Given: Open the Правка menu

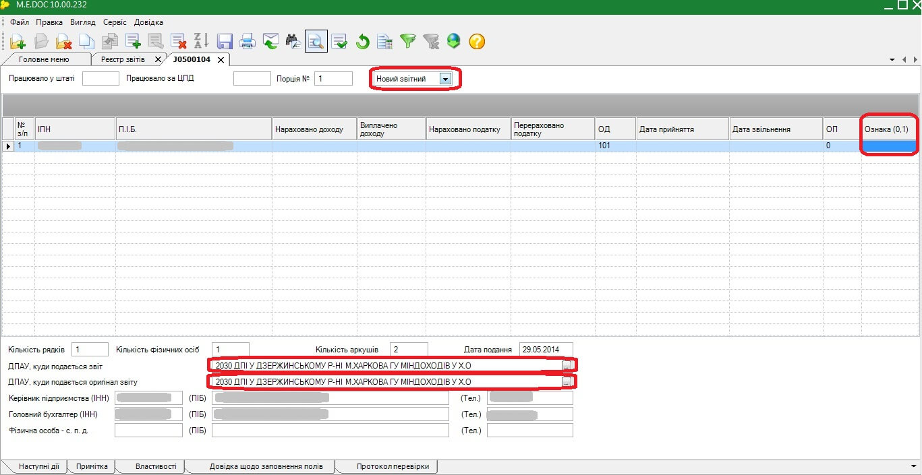Looking at the screenshot, I should pos(49,22).
